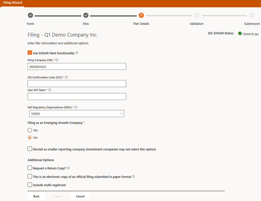Go to the Validation step label
261x201 pixels.
tap(197, 24)
